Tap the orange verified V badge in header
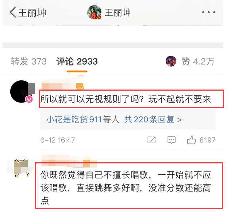The width and height of the screenshot is (242, 212). click(x=99, y=17)
